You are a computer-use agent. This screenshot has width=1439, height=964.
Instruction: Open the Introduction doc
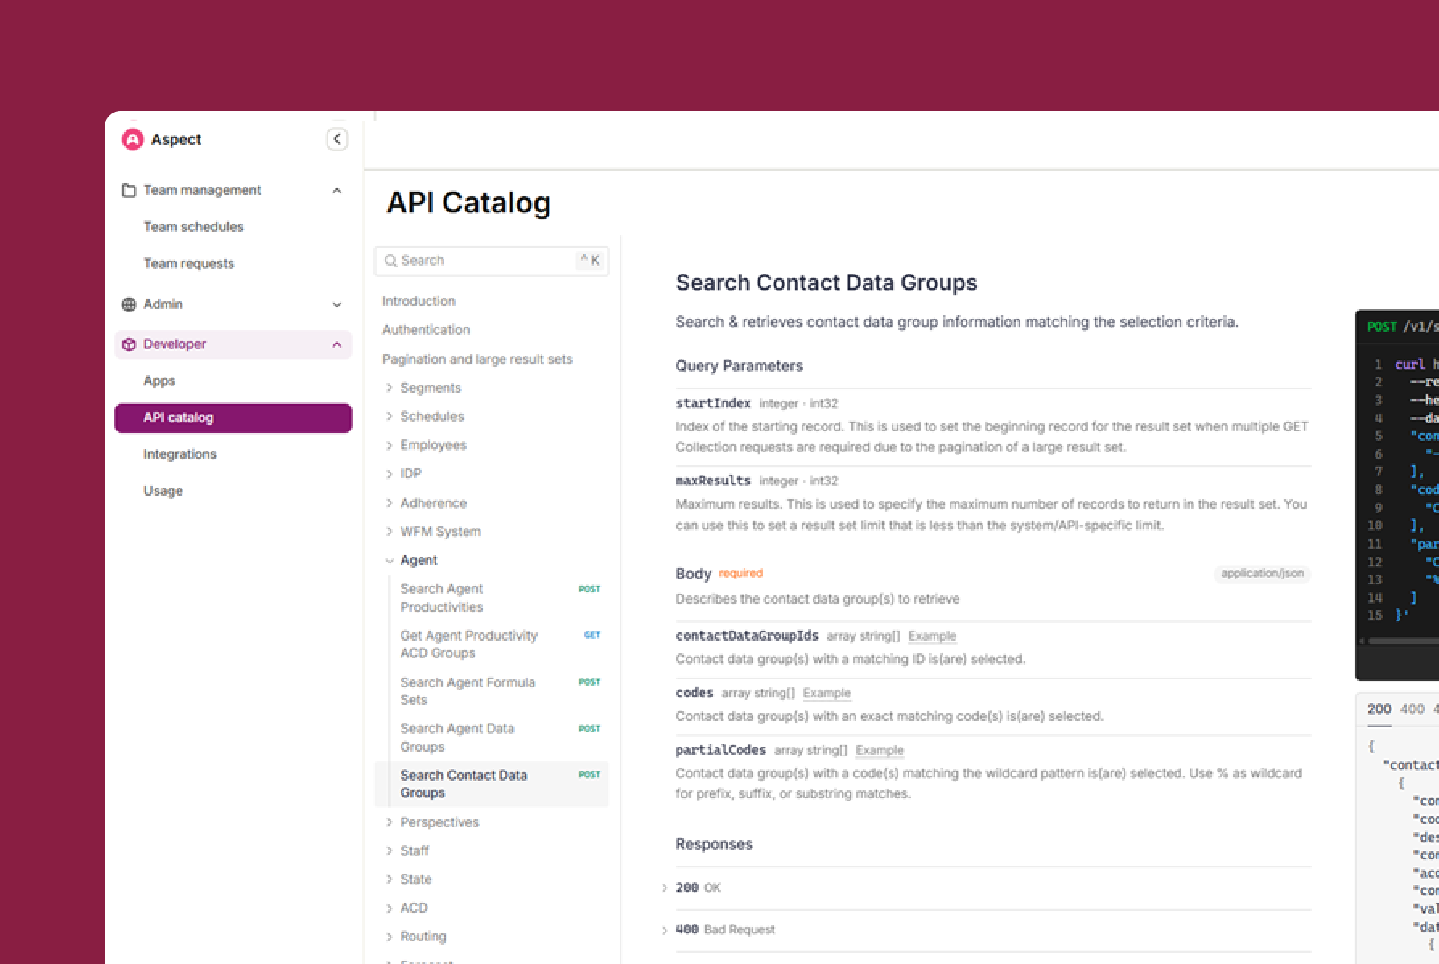[x=419, y=301]
